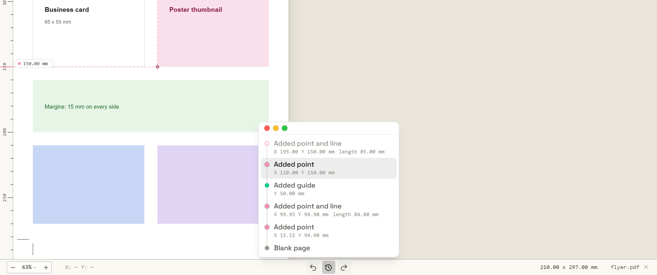Click the redo arrow icon

click(344, 267)
